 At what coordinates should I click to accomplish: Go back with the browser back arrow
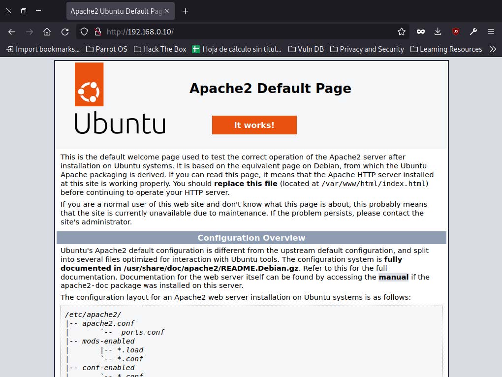click(x=12, y=31)
